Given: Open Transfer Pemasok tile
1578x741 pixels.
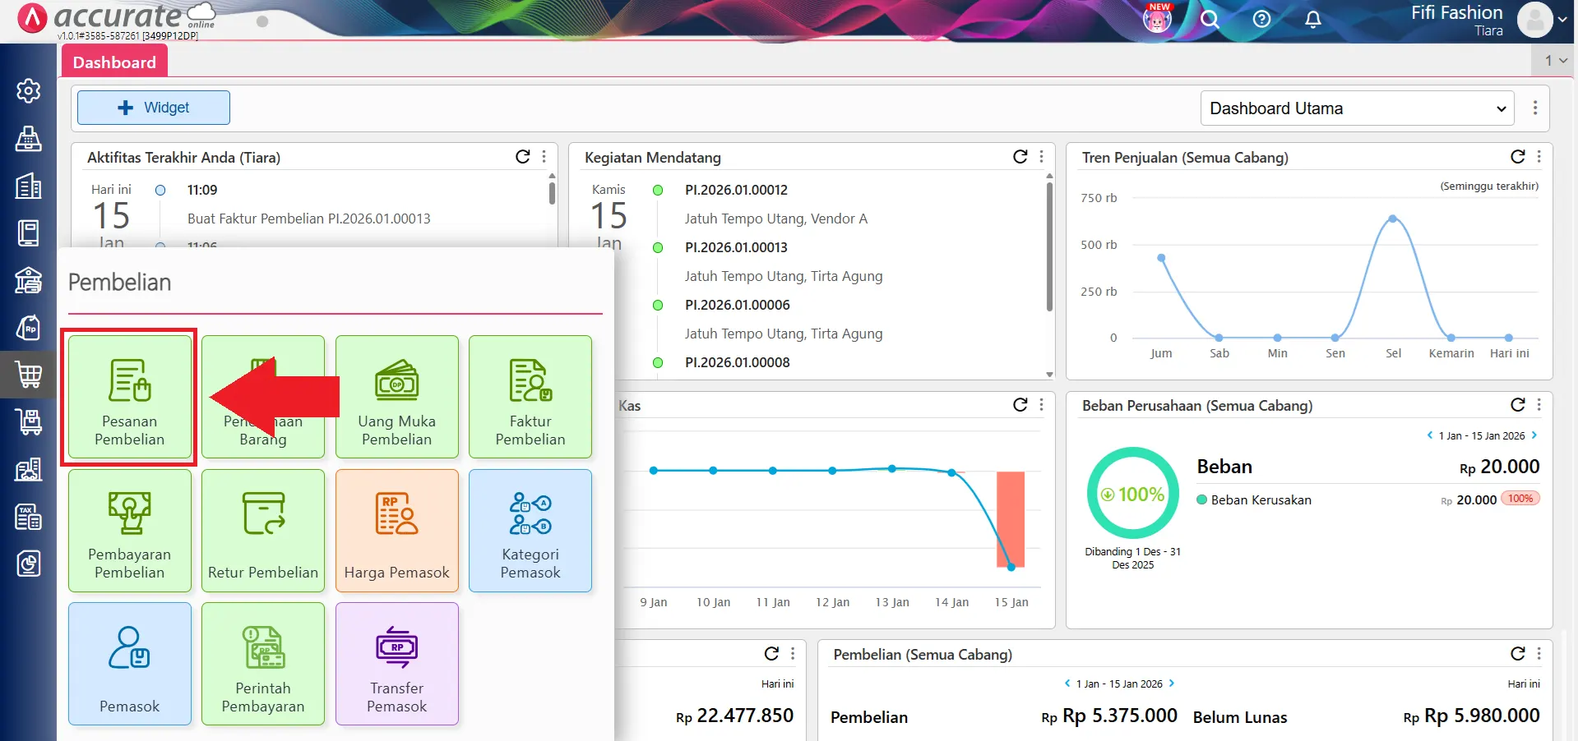Looking at the screenshot, I should pyautogui.click(x=396, y=664).
